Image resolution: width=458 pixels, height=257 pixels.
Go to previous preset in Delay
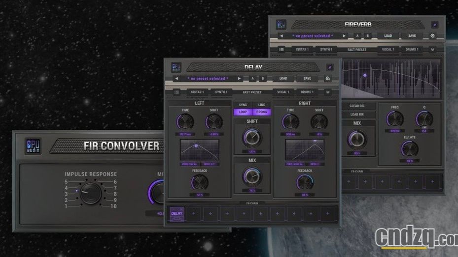(x=176, y=78)
